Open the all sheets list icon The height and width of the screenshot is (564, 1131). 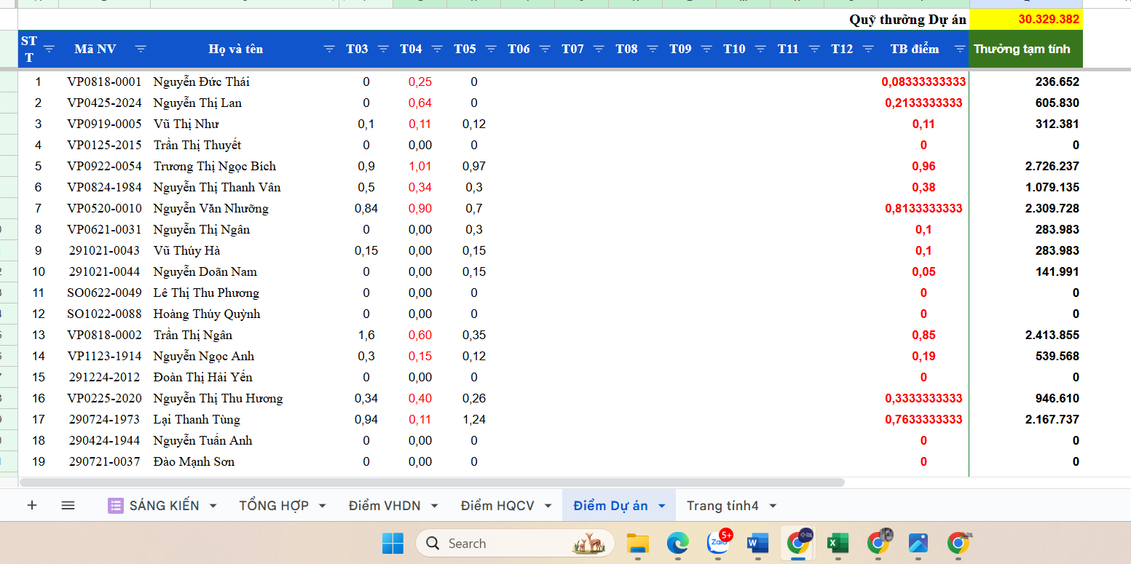pyautogui.click(x=68, y=505)
